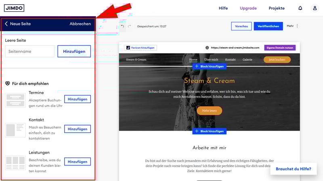Click the Leistungen page thumbnail
The height and width of the screenshot is (181, 323).
pos(15,163)
